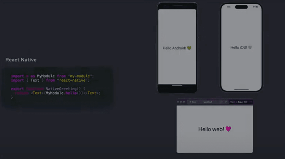
Task: Click the time in the iPhone status bar
Action: (x=229, y=7)
